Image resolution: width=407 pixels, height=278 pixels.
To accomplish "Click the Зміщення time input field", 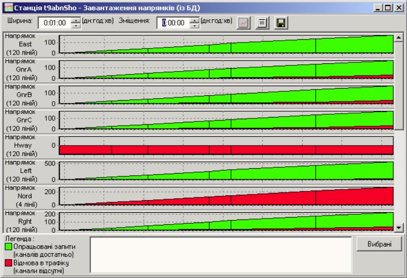I will point(174,23).
